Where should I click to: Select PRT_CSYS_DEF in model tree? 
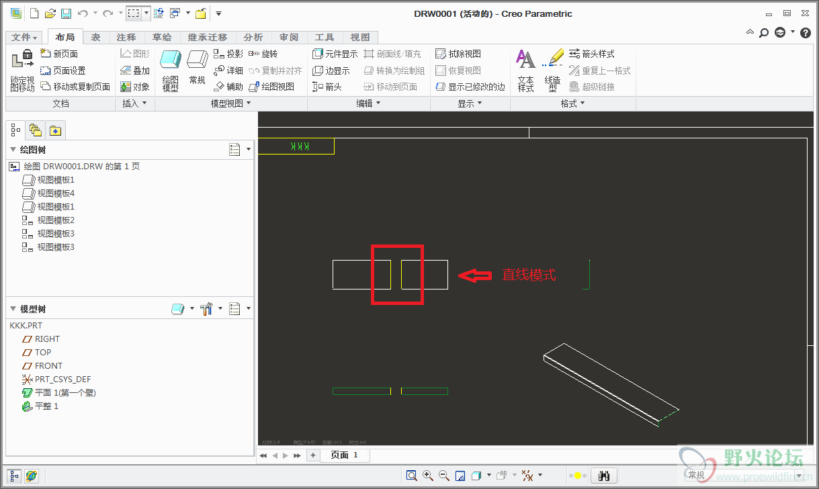[62, 380]
